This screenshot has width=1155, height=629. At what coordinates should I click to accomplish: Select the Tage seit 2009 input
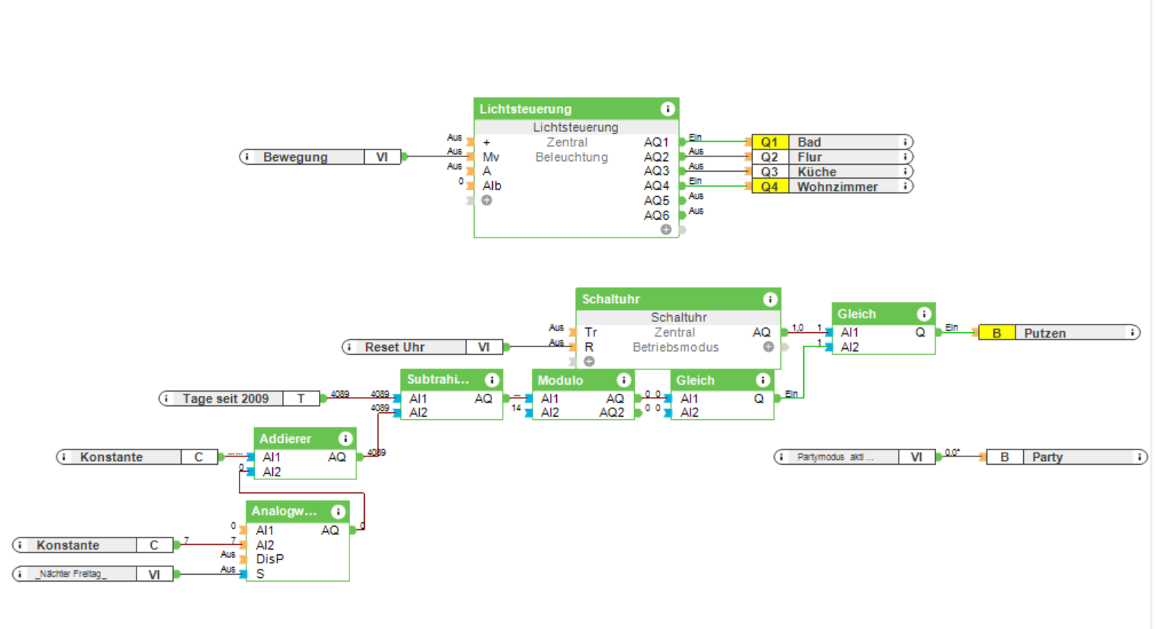tap(240, 398)
